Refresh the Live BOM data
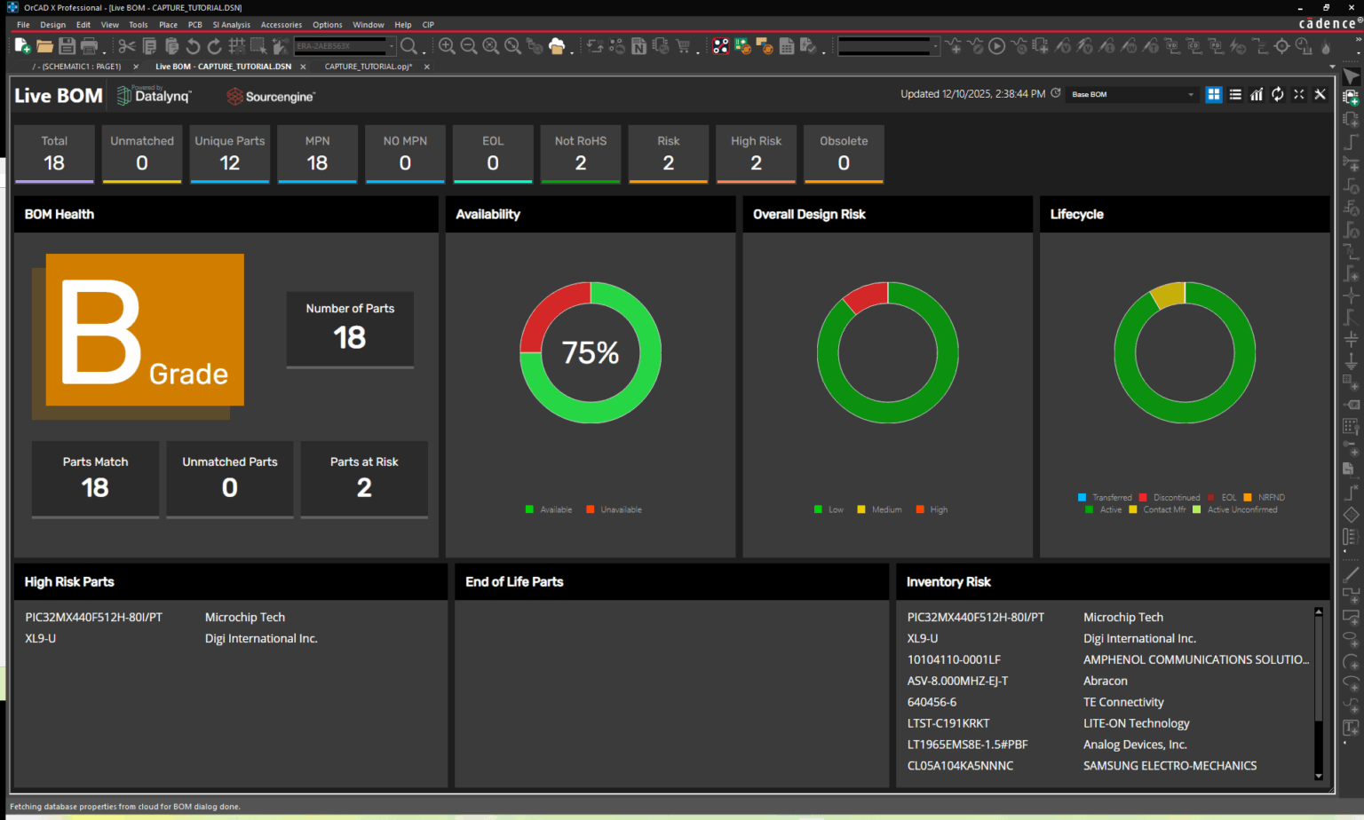 point(1277,94)
